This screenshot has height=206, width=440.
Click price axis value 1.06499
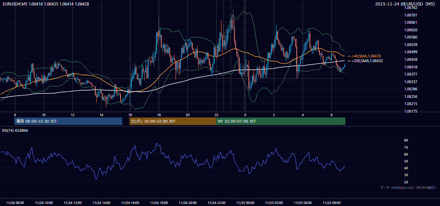pyautogui.click(x=410, y=52)
